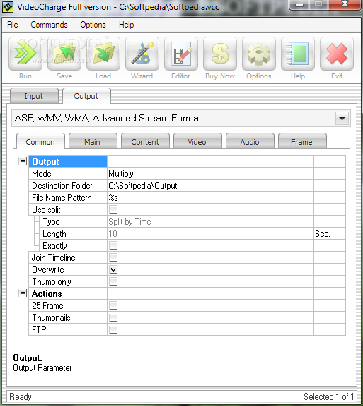
Task: Select the Thumb only property label
Action: pos(52,282)
